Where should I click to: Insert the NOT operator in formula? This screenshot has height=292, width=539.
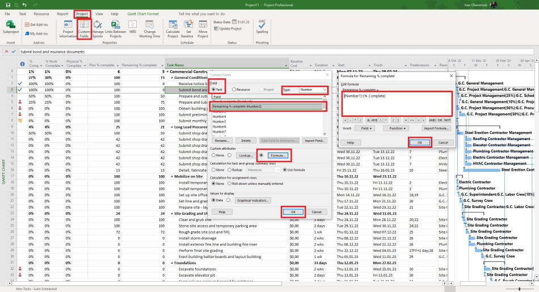click(x=447, y=120)
